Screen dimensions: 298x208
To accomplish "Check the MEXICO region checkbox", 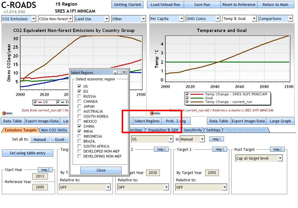I will click(79, 121).
